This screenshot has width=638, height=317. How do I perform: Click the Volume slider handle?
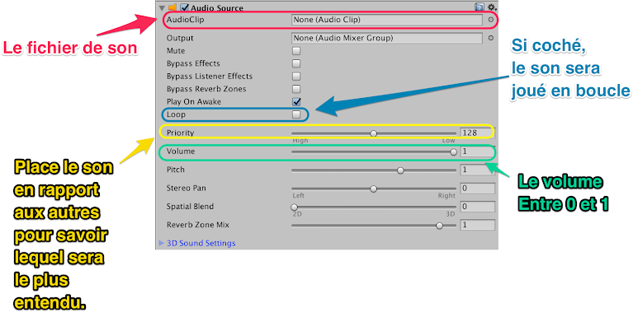tap(454, 152)
